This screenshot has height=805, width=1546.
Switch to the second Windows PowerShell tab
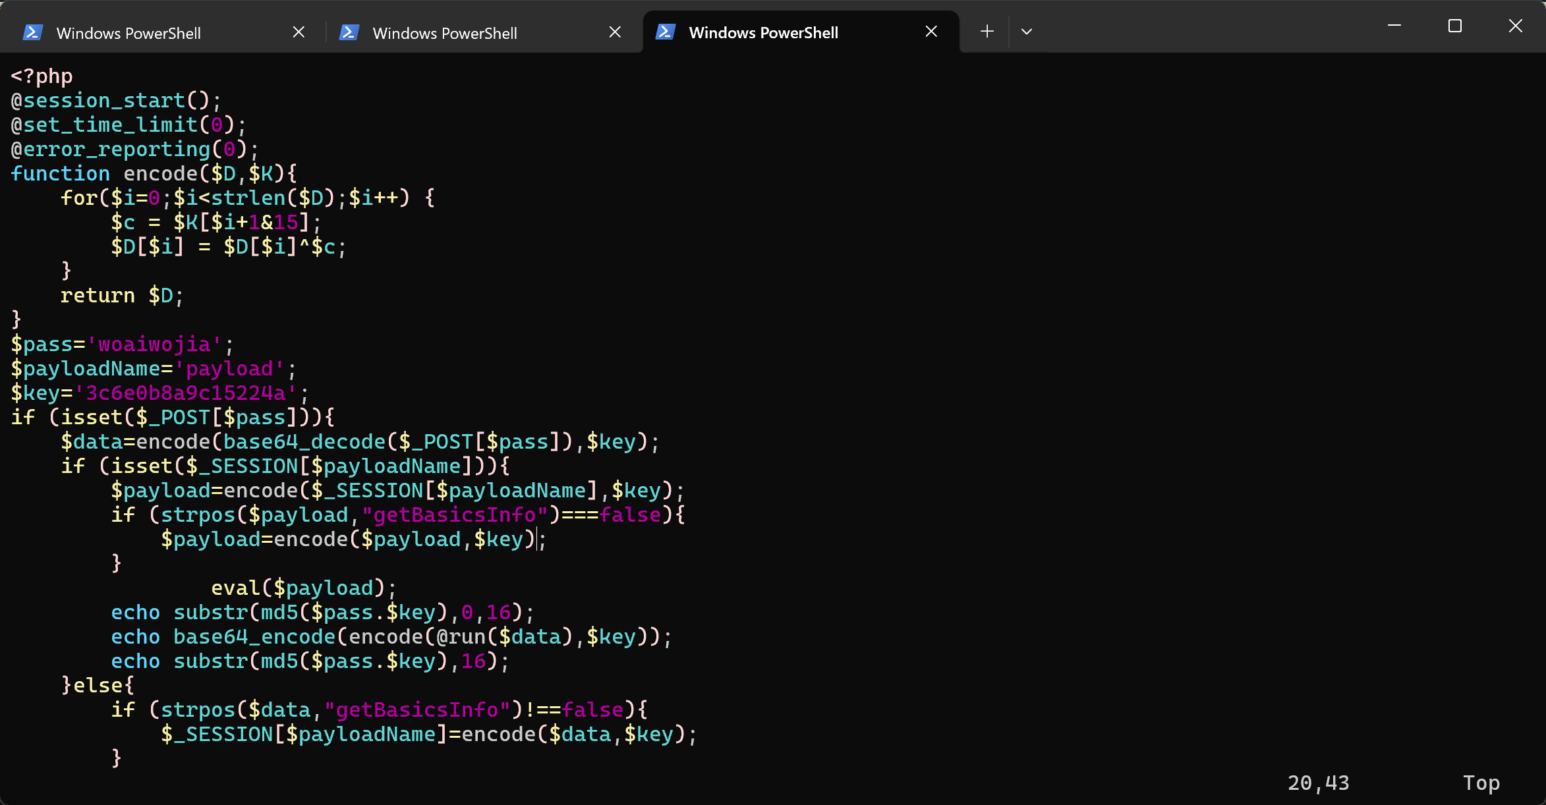pos(445,33)
